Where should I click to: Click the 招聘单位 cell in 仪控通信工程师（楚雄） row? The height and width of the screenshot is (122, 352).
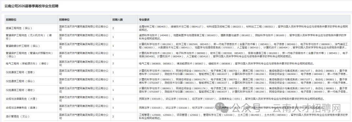tap(84, 72)
